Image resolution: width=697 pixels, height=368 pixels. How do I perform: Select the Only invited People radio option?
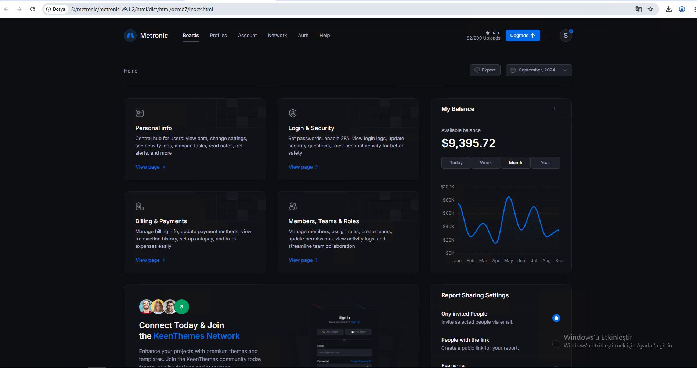coord(556,318)
